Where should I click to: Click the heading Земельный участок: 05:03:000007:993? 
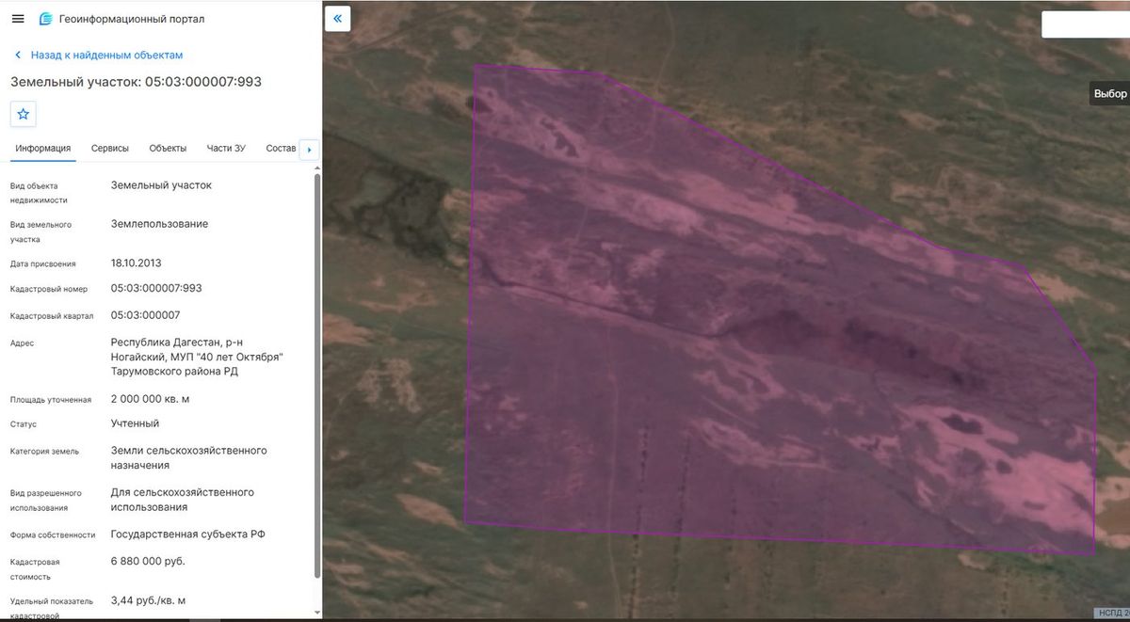tap(137, 82)
